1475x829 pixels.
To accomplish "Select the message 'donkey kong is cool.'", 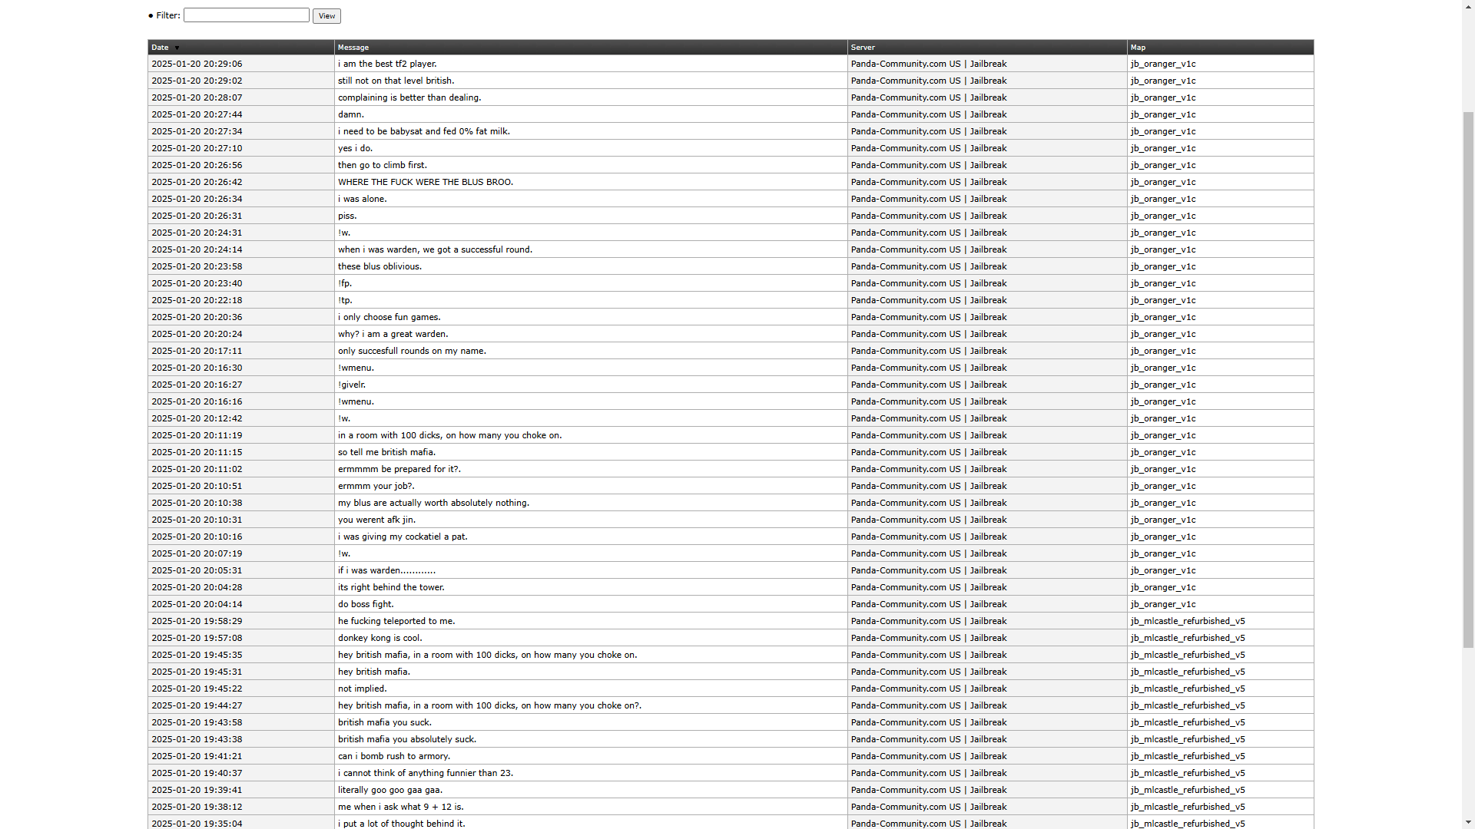I will (x=380, y=638).
